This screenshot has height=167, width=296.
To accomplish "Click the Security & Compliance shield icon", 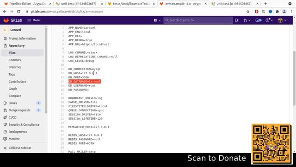I will coord(5,125).
